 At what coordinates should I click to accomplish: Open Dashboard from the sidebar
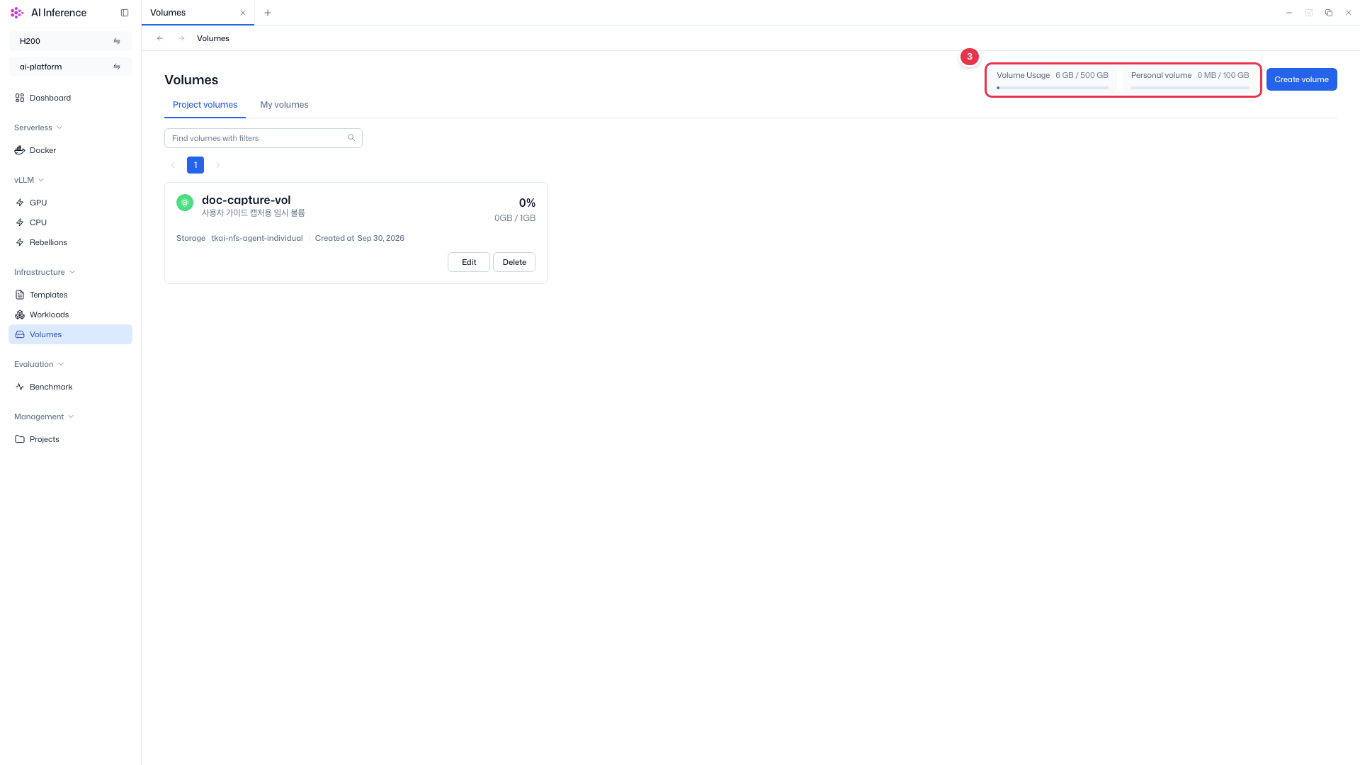point(70,98)
